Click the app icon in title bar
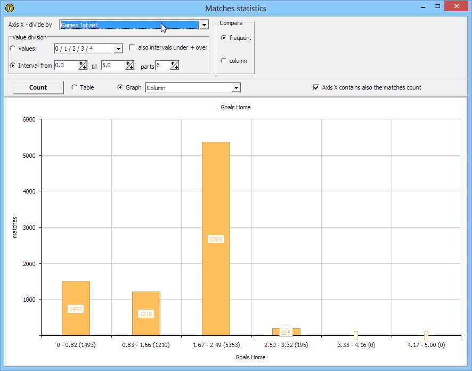Screen dimensions: 472x371 (x=9, y=8)
